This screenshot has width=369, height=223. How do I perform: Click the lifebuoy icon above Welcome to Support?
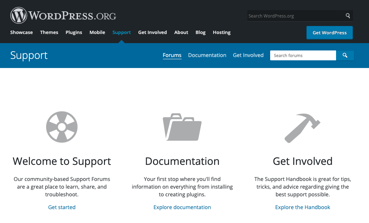[x=61, y=127]
